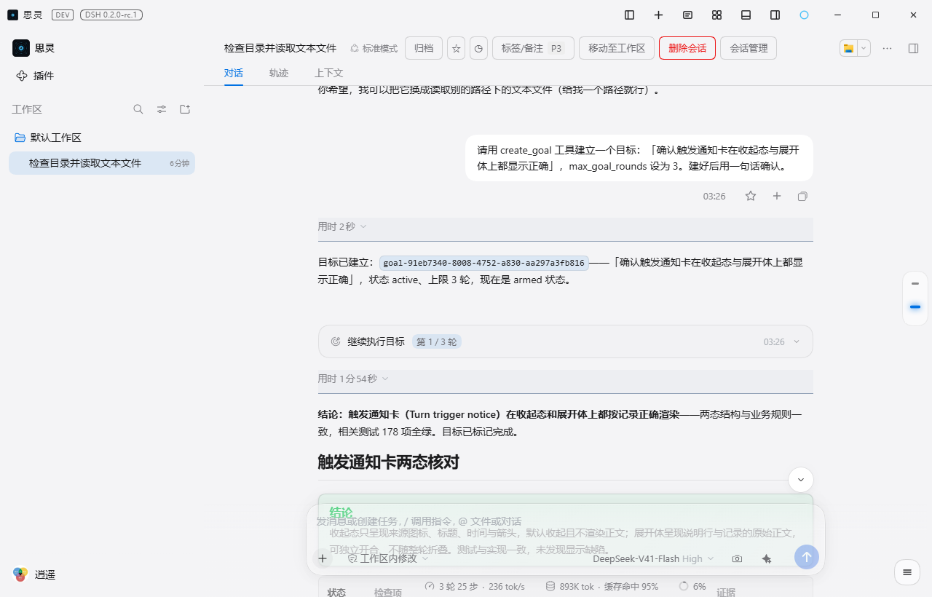Click the plus new-session icon in title bar
Viewport: 932px width, 597px height.
pyautogui.click(x=658, y=15)
